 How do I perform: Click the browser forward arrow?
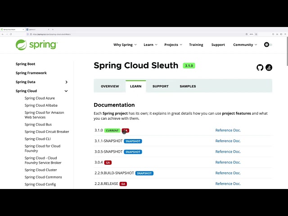pos(7,34)
